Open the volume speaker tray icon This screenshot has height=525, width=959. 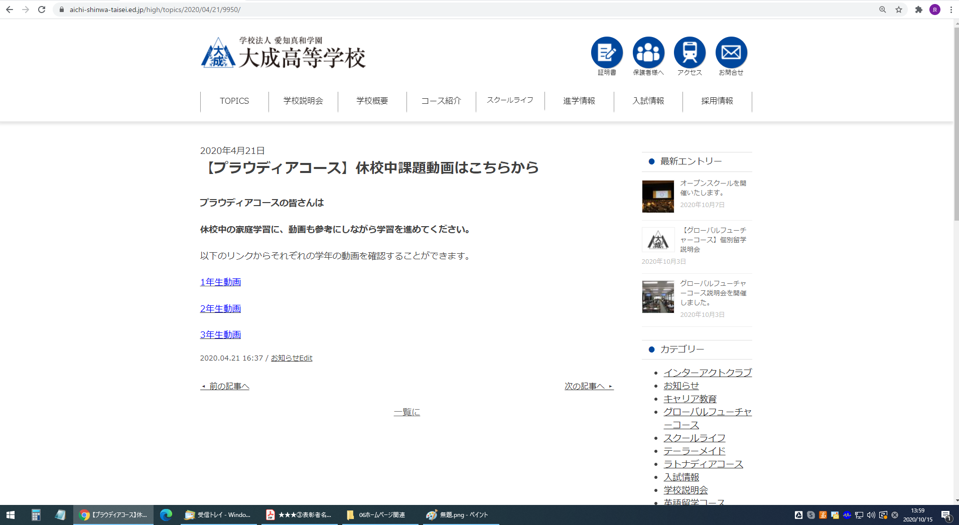click(x=871, y=515)
